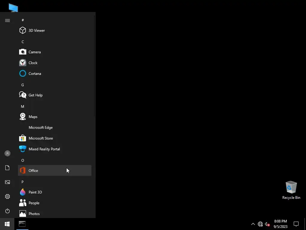Image resolution: width=306 pixels, height=230 pixels.
Task: Open Get Help app
Action: pos(55,95)
